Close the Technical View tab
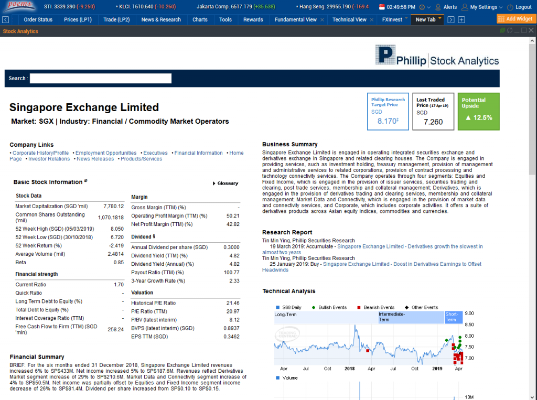537x400 pixels. tap(372, 20)
